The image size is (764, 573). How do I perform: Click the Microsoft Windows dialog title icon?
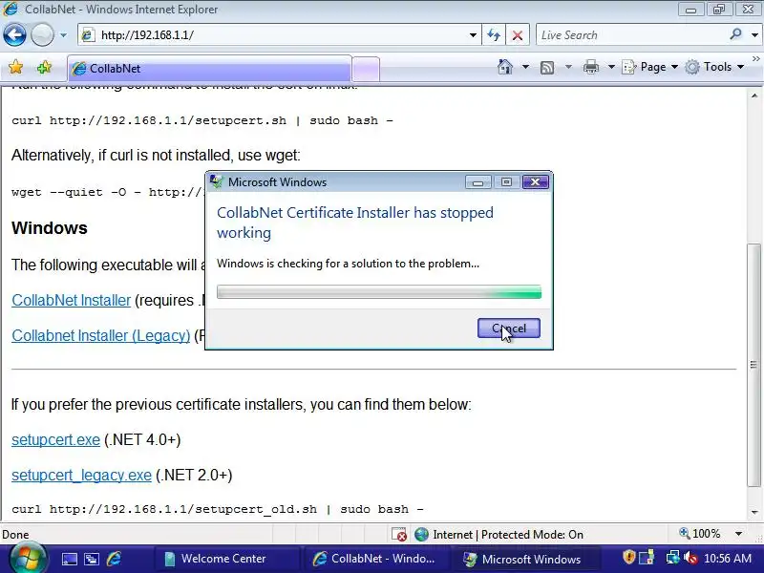(x=216, y=181)
